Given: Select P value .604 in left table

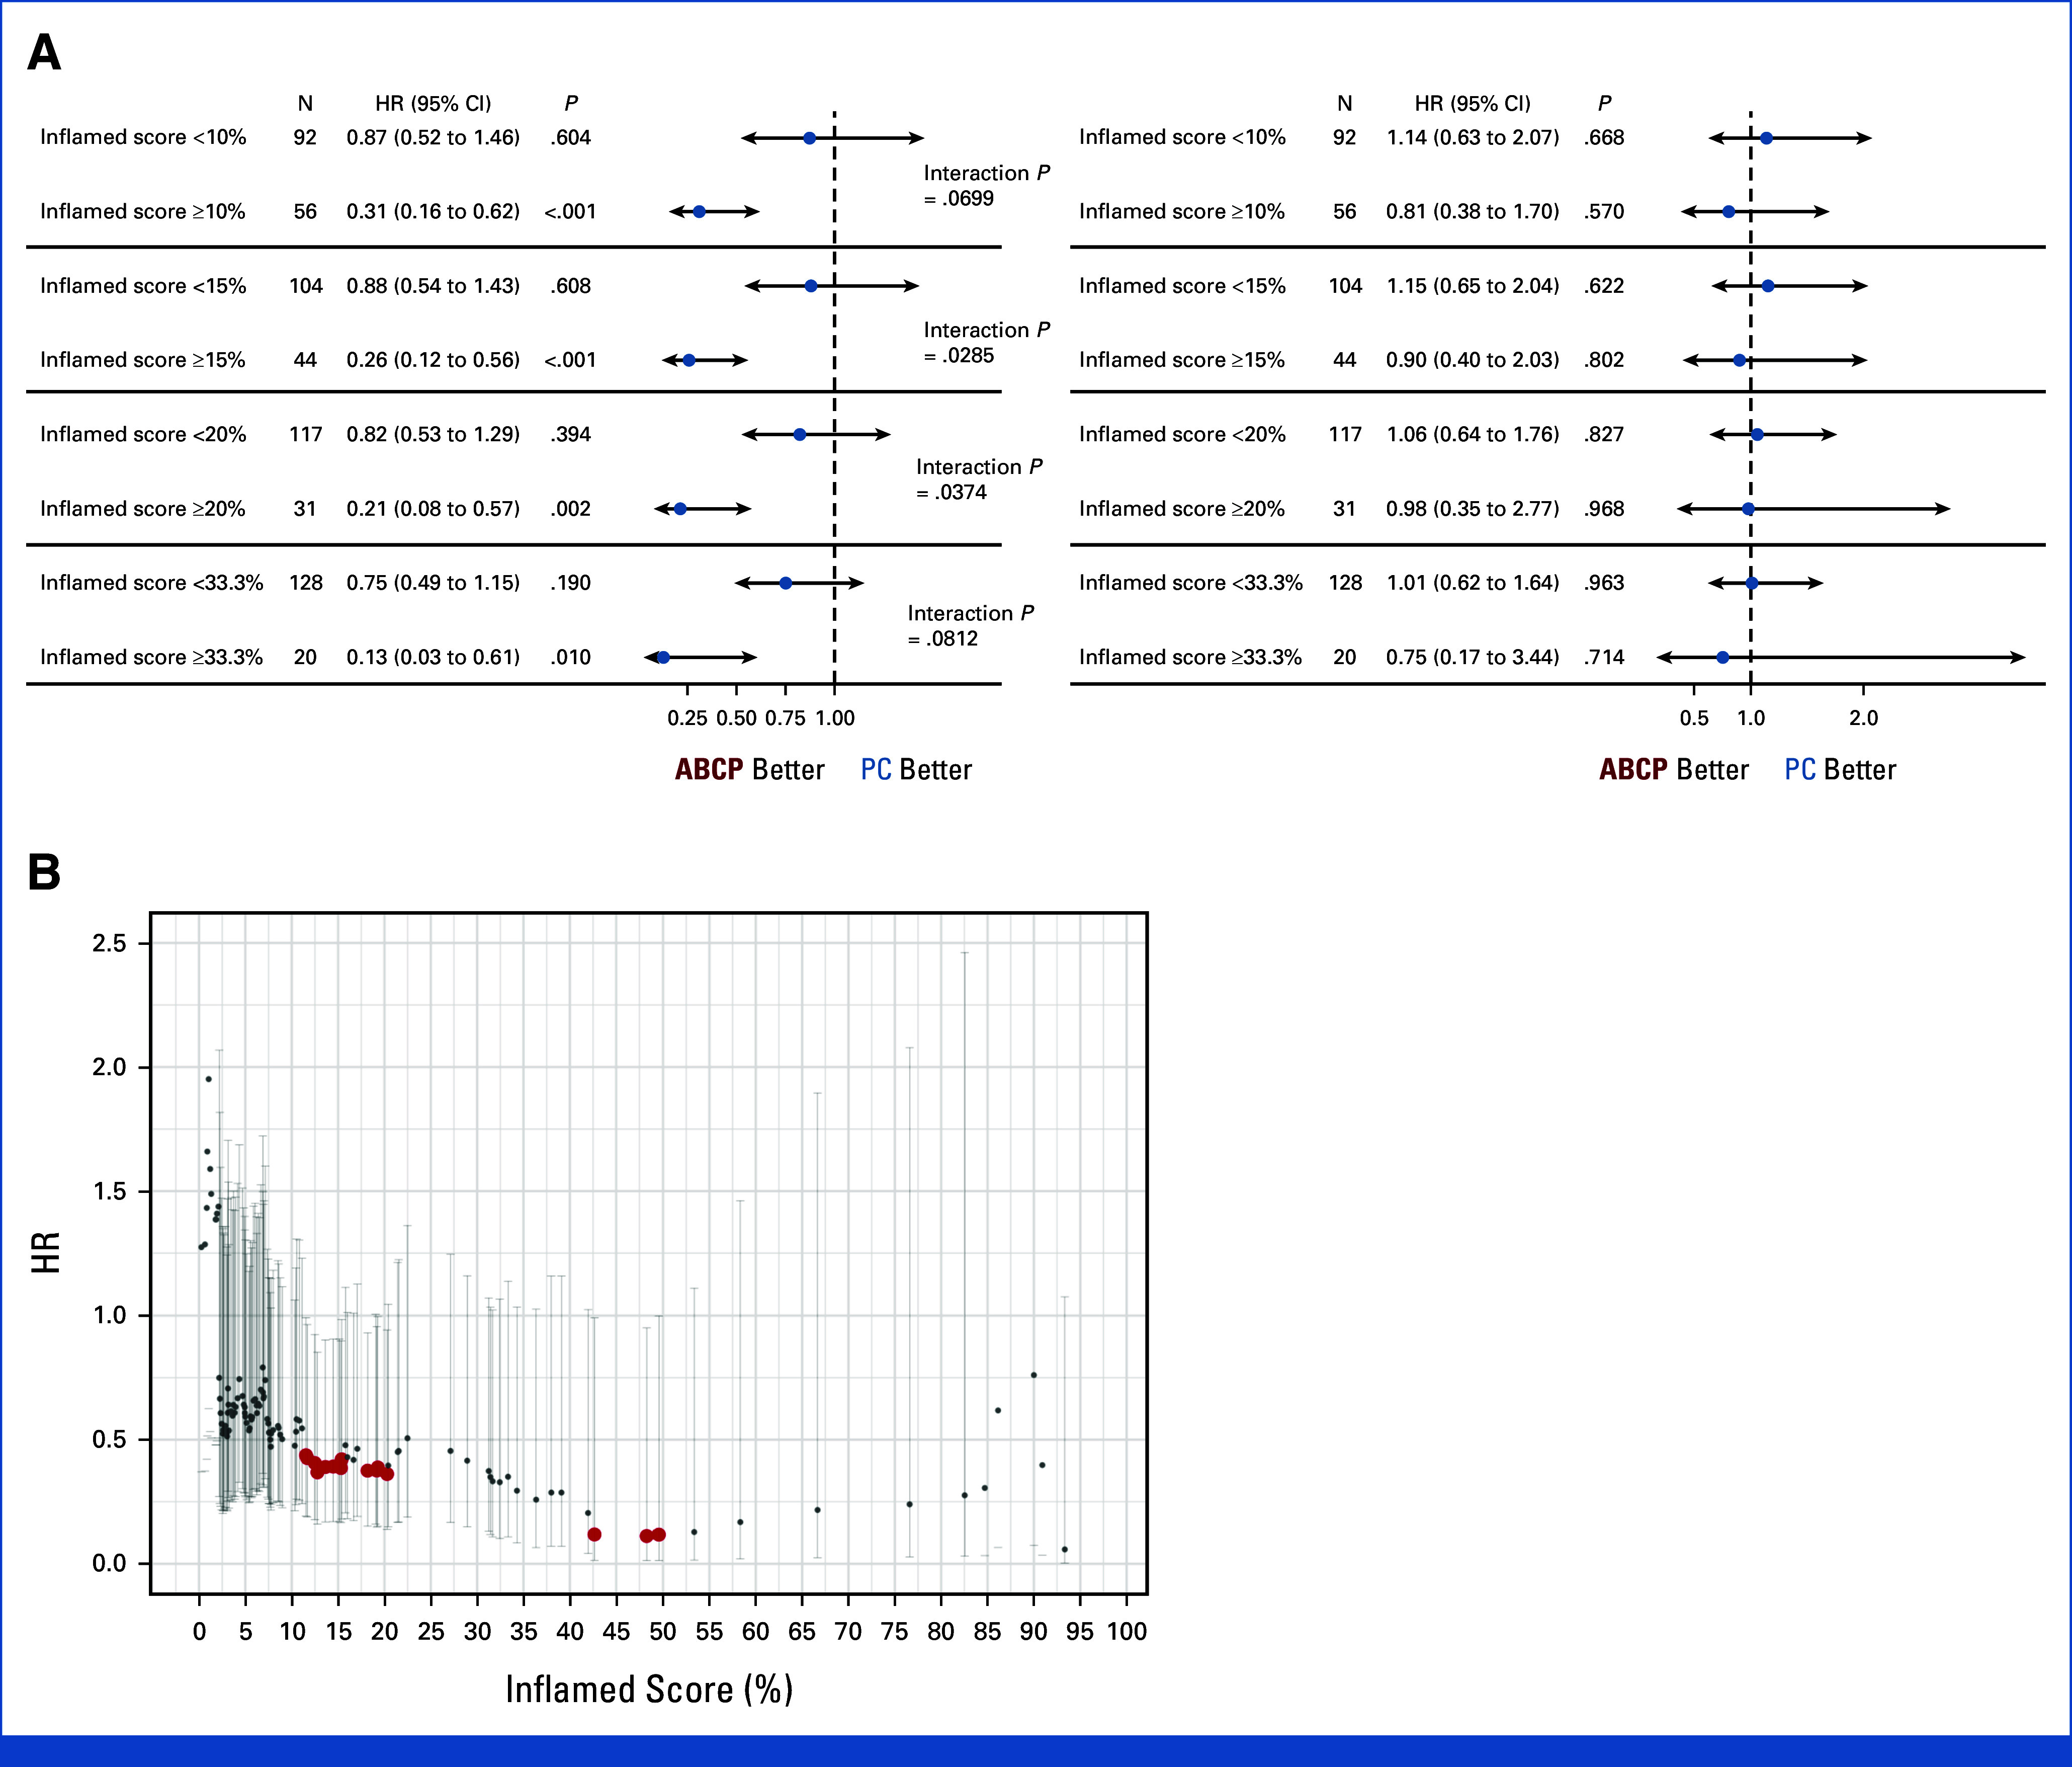Looking at the screenshot, I should pos(570,137).
